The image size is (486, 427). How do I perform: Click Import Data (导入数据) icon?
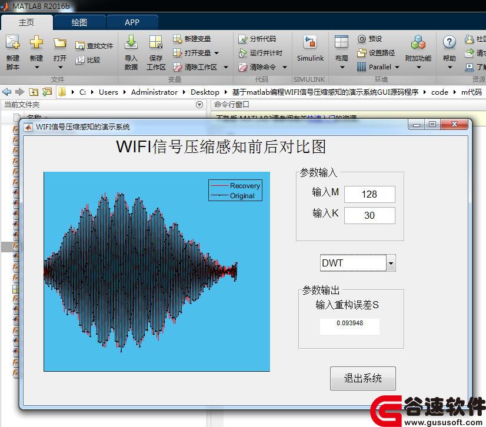(131, 42)
